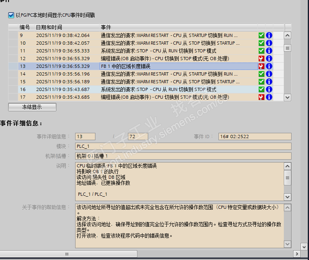
Task: Click the red wrench error icon in row 13
Action: pos(261,66)
